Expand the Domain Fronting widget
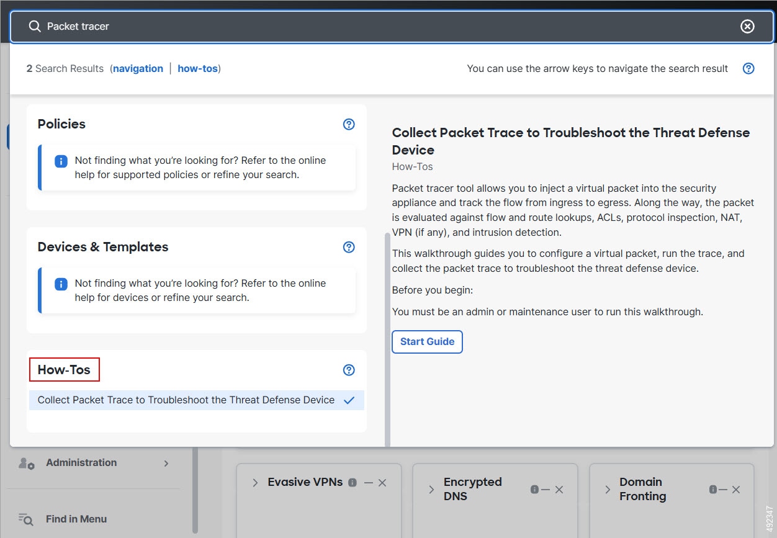 [608, 489]
